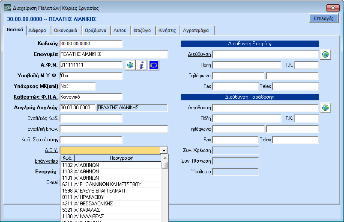Click the company Telex field
The width and height of the screenshot is (344, 222).
pos(296,86)
